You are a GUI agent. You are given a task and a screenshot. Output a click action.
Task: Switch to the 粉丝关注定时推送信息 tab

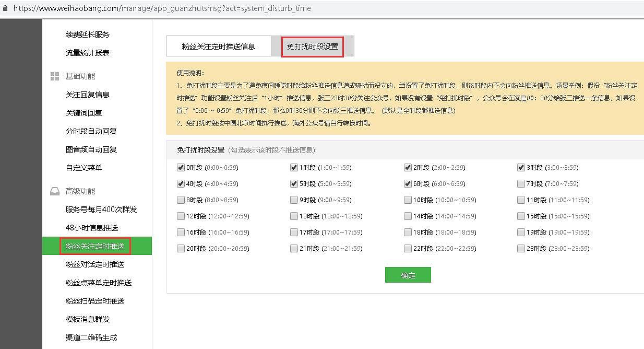[219, 46]
